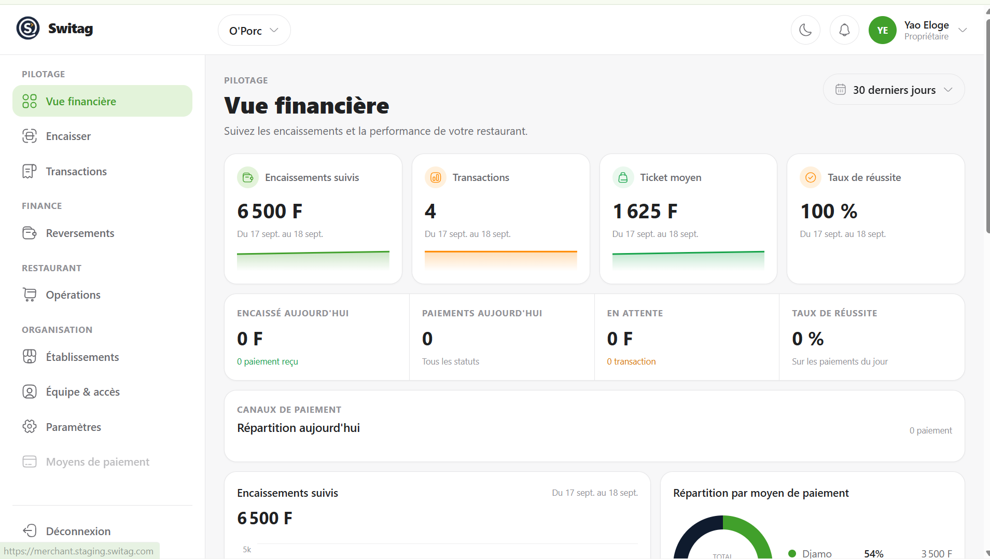Click the YE user avatar
Viewport: 990px width, 559px height.
pyautogui.click(x=883, y=30)
